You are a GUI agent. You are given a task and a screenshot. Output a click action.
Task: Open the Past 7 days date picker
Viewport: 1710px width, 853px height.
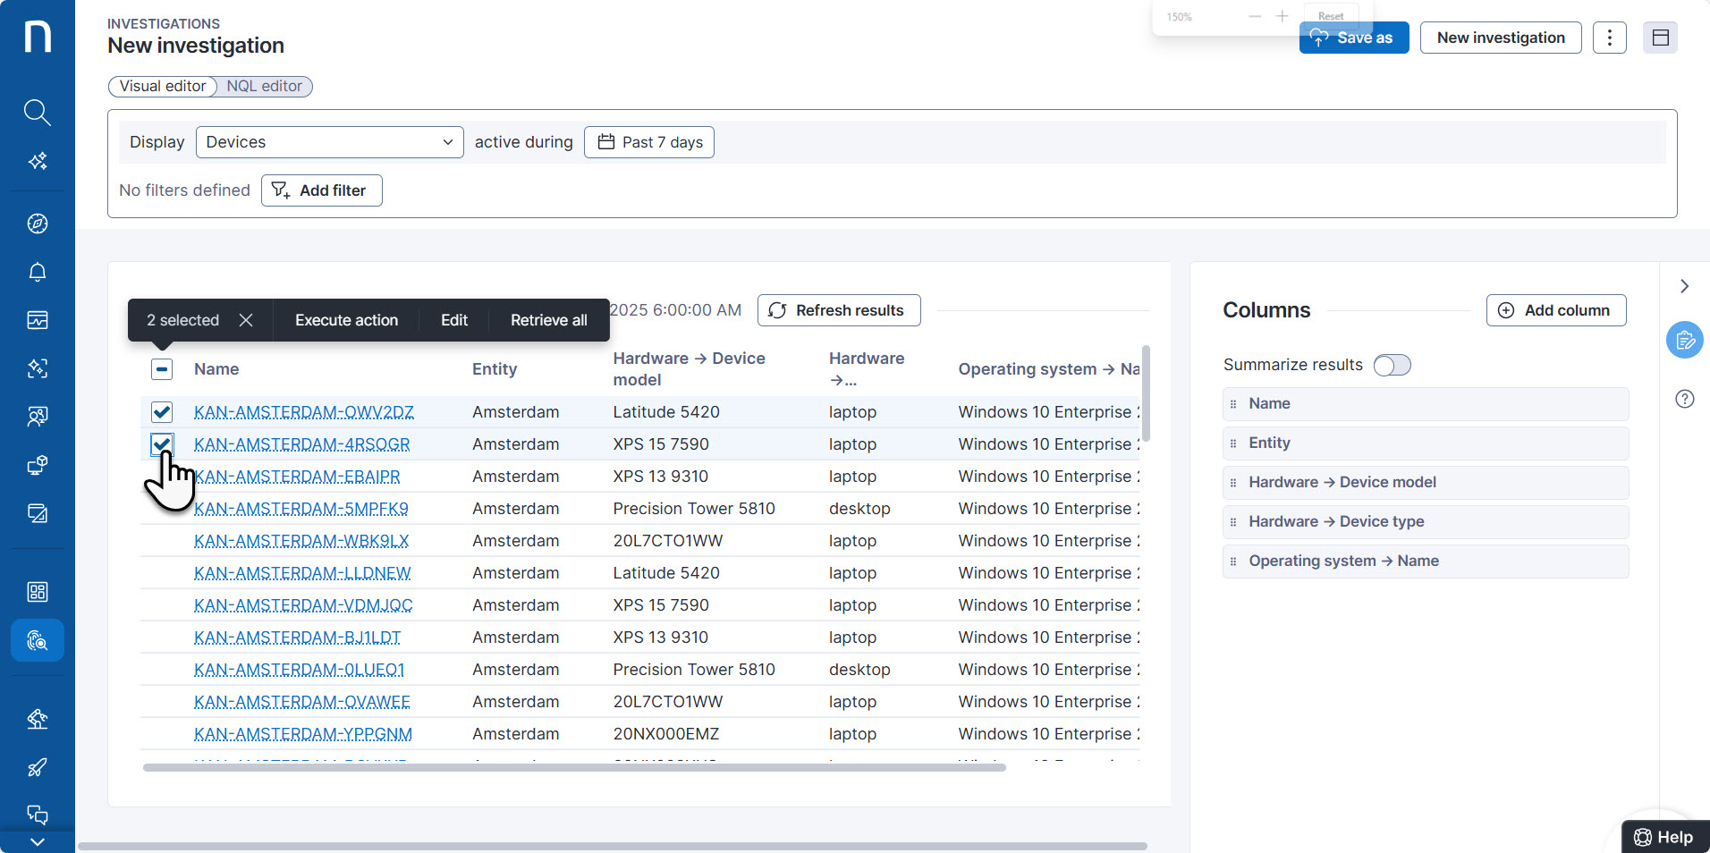(x=649, y=142)
